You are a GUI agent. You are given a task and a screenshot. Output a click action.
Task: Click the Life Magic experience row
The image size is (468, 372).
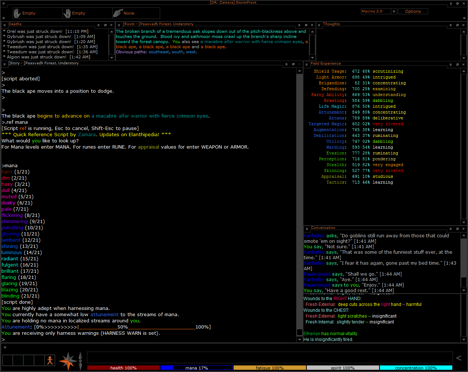coord(357,107)
